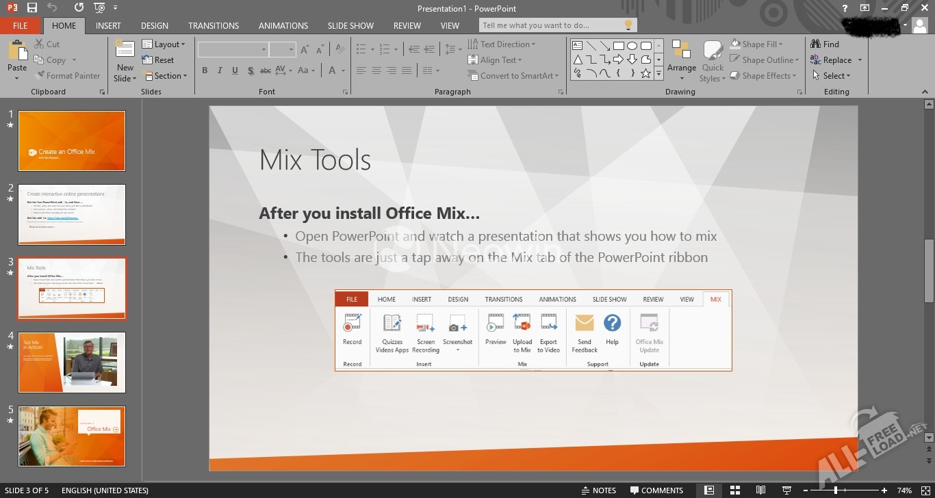Open the TRANSITIONS ribbon tab
The image size is (935, 498).
pos(213,25)
